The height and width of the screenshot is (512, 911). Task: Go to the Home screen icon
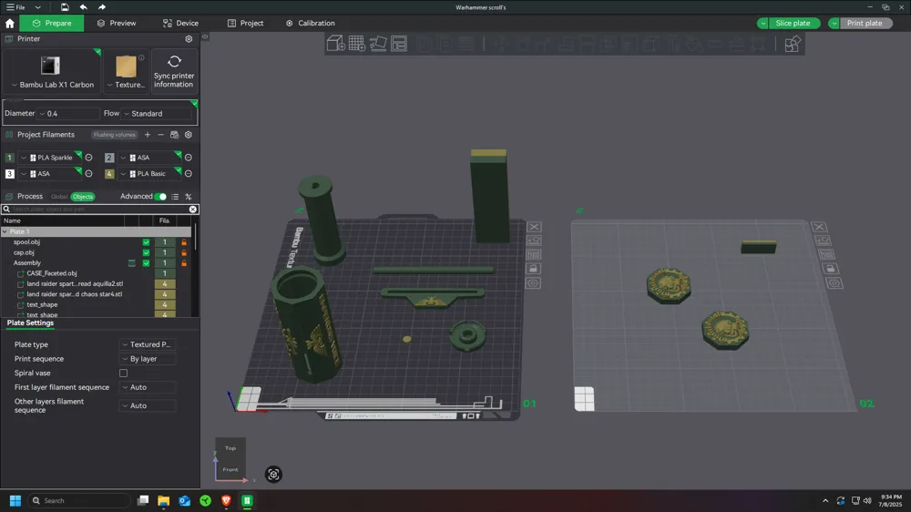(x=9, y=24)
